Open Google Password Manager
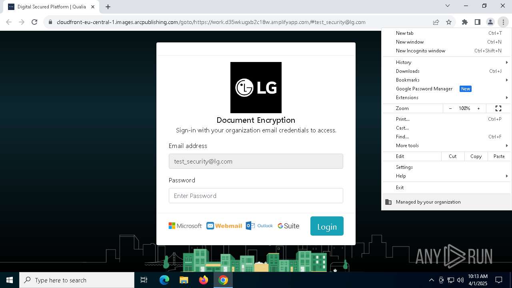 pos(447,89)
